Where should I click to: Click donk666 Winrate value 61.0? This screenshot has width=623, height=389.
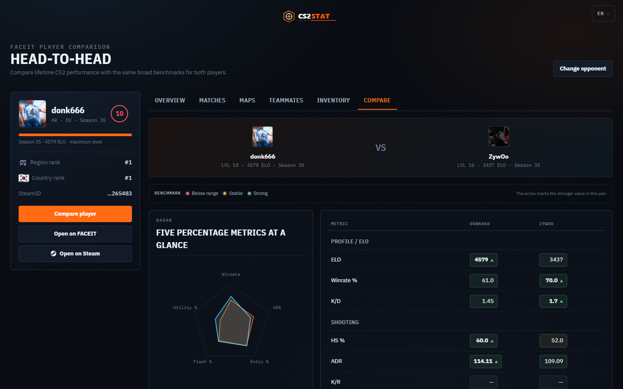tap(484, 281)
